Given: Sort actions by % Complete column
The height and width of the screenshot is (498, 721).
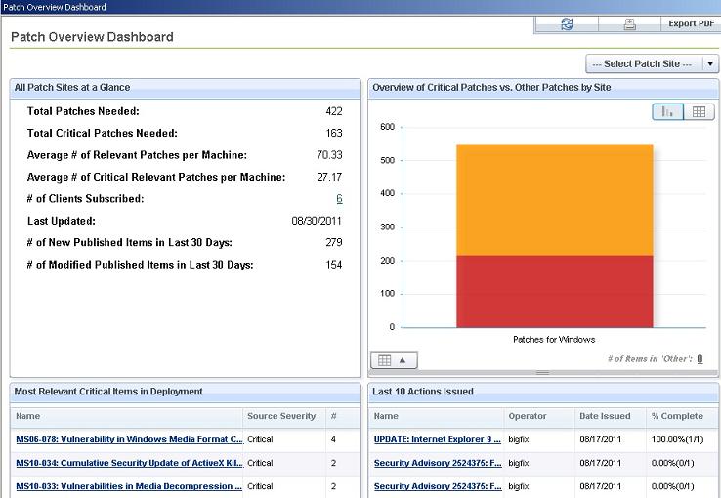Looking at the screenshot, I should click(x=682, y=416).
